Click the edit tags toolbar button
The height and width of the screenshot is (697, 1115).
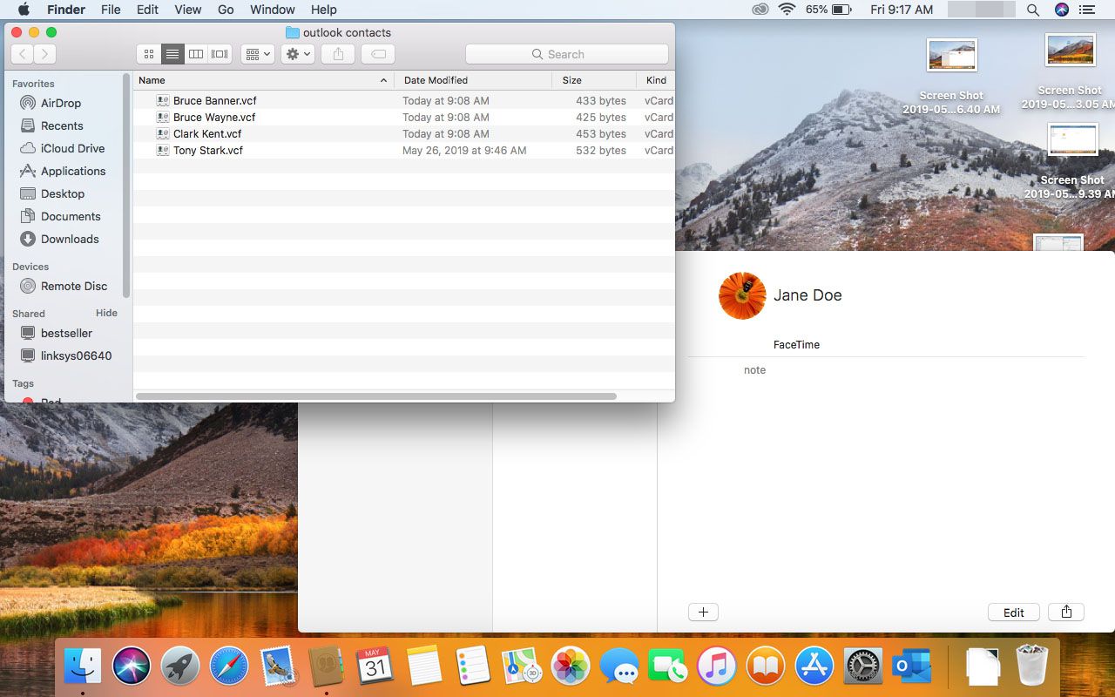pyautogui.click(x=378, y=54)
